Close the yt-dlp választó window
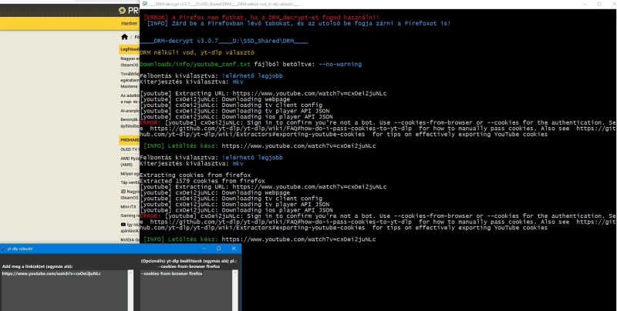Screen dimensions: 617x311 (234, 249)
